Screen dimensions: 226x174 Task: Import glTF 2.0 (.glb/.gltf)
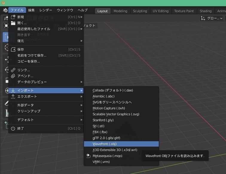[121, 138]
